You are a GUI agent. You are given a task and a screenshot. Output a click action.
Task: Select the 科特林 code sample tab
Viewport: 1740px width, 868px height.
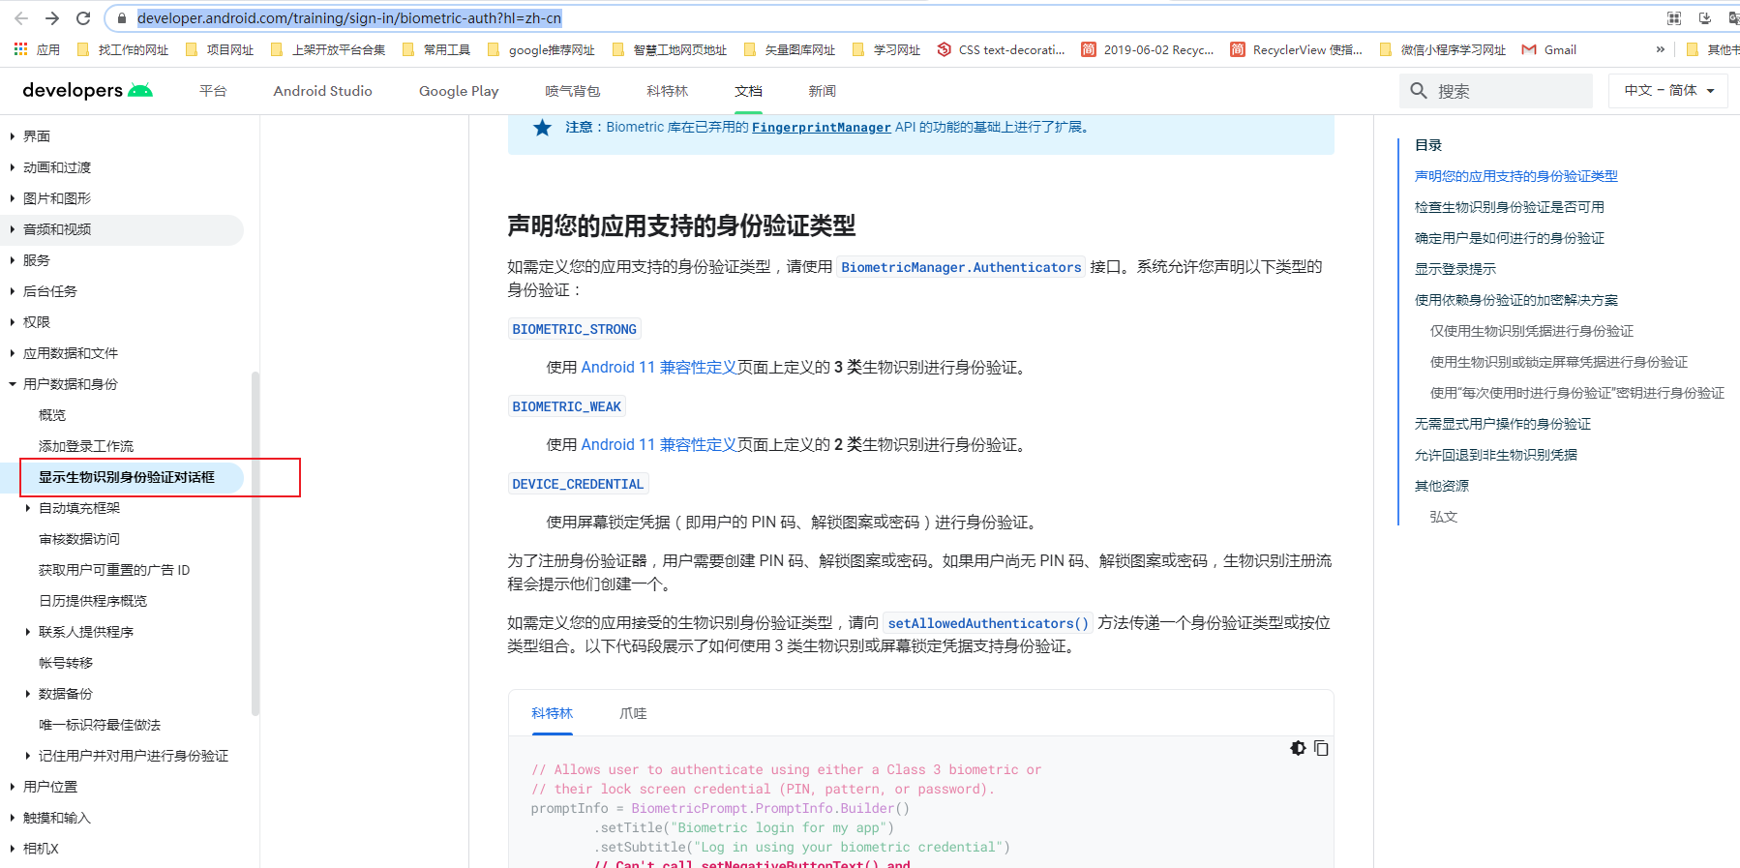pos(553,713)
